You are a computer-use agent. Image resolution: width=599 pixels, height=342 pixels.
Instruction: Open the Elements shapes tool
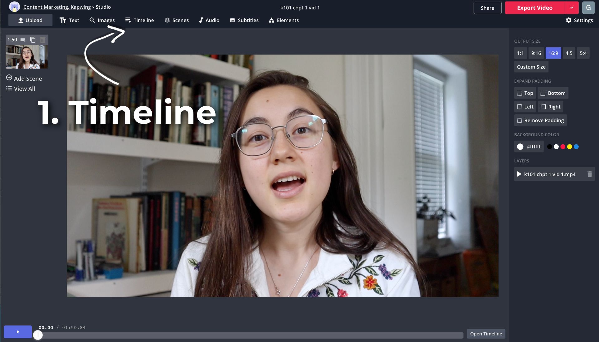click(284, 20)
